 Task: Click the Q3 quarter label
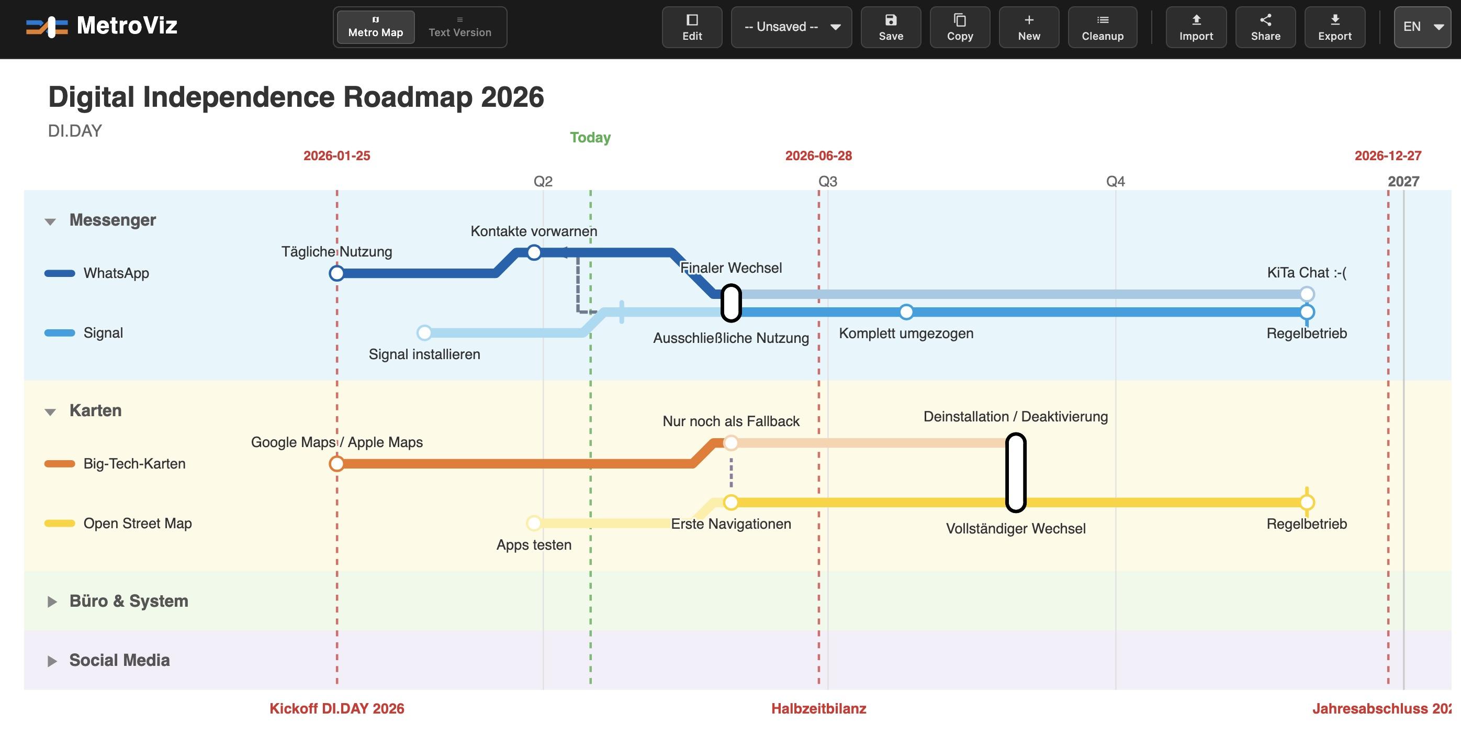pyautogui.click(x=827, y=182)
